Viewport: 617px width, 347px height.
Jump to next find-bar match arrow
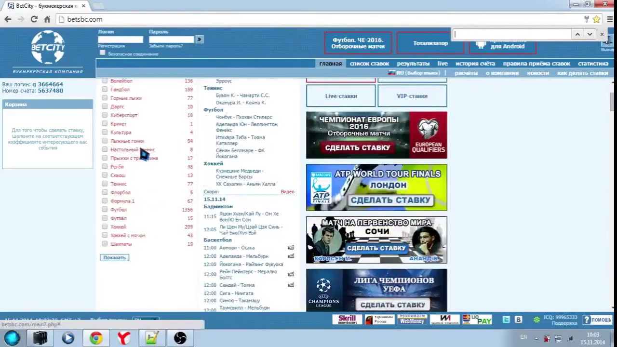[x=590, y=34]
